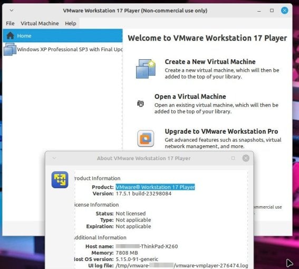Maximize the VMware Workstation 17 Player window
This screenshot has height=269, width=299.
[272, 11]
